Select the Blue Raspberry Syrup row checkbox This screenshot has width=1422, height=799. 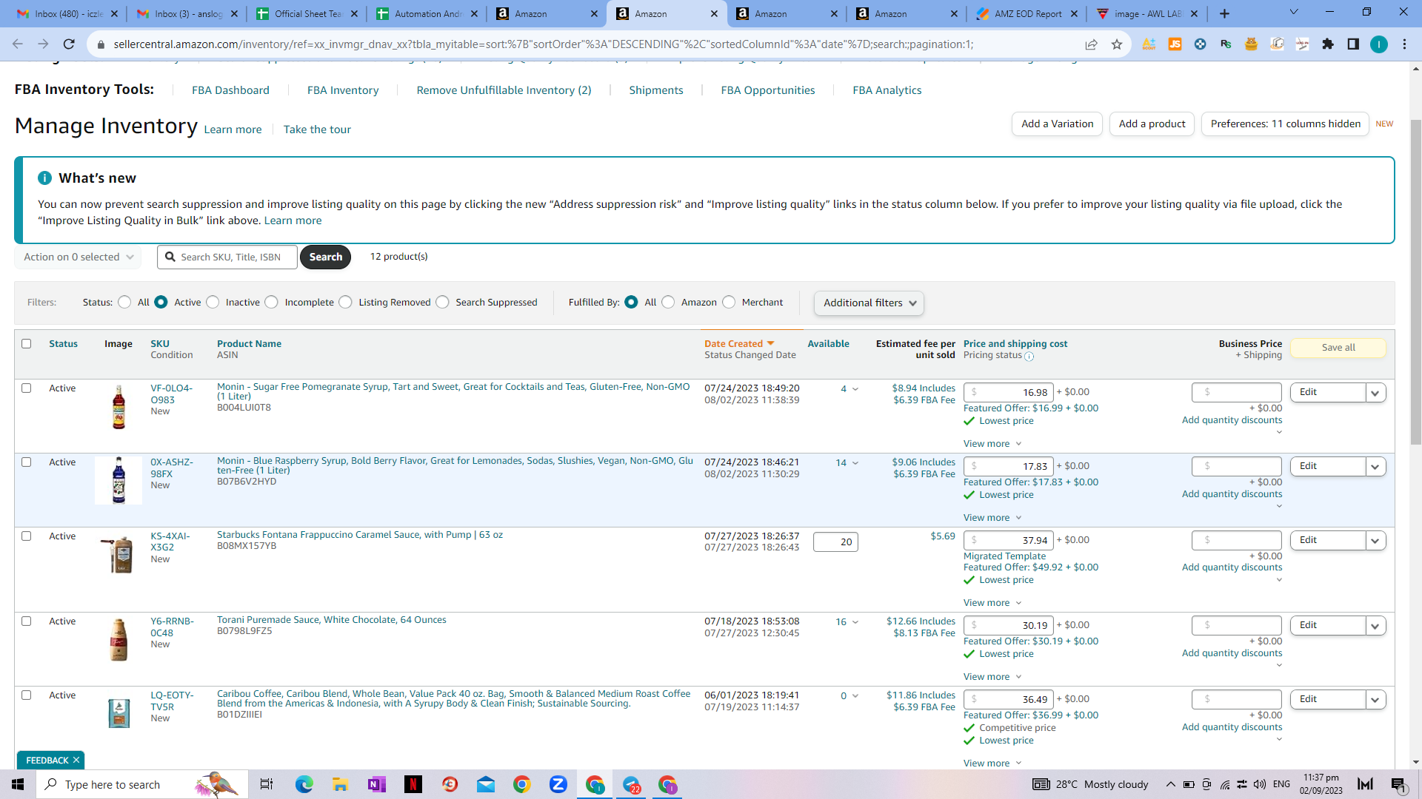pos(27,462)
